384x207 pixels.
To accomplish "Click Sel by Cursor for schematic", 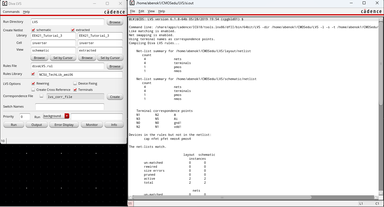I will pyautogui.click(x=63, y=58).
